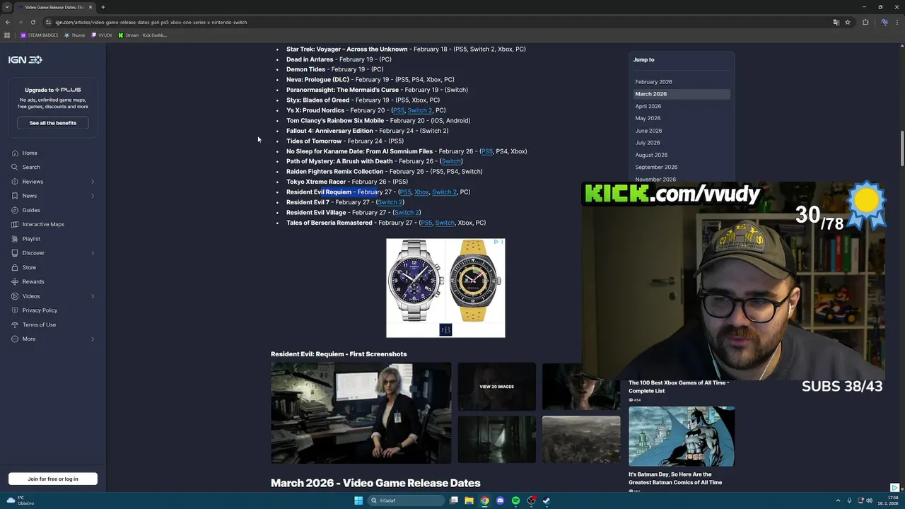905x509 pixels.
Task: Open Xbox link for Resident Evil Requiem
Action: [x=421, y=192]
